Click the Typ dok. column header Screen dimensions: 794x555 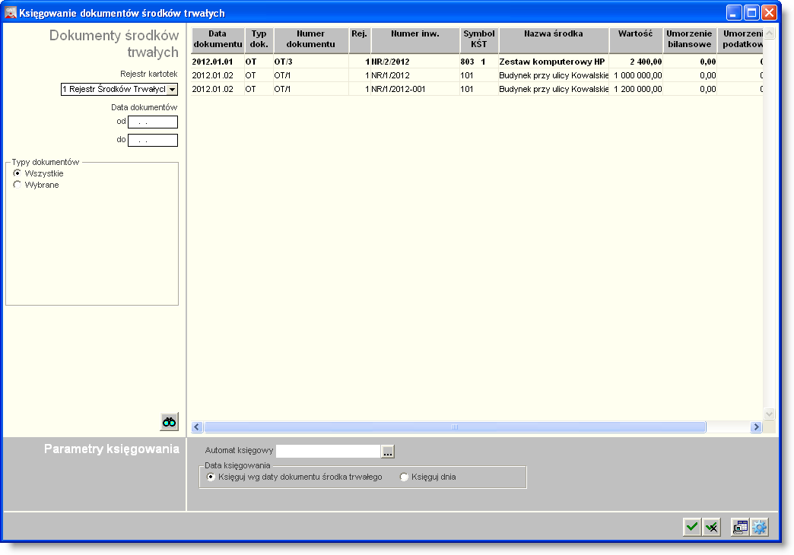point(259,40)
